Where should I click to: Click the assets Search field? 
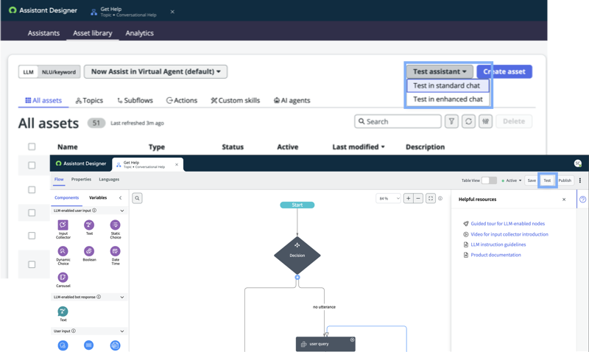[398, 122]
